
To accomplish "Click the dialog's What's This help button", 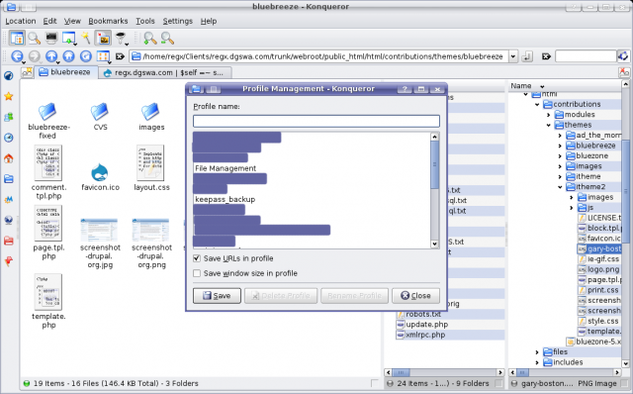I will [405, 89].
